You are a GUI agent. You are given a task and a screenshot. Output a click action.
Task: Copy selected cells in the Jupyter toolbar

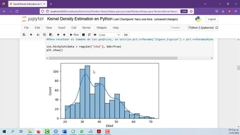[x=44, y=35]
